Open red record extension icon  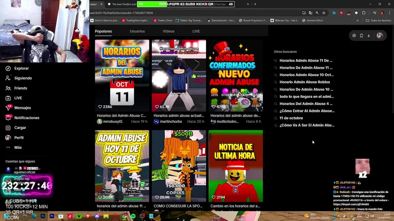[x=341, y=13]
